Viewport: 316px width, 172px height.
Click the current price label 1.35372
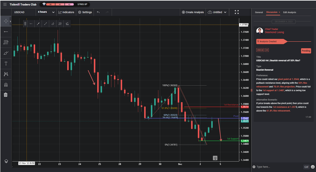245,121
